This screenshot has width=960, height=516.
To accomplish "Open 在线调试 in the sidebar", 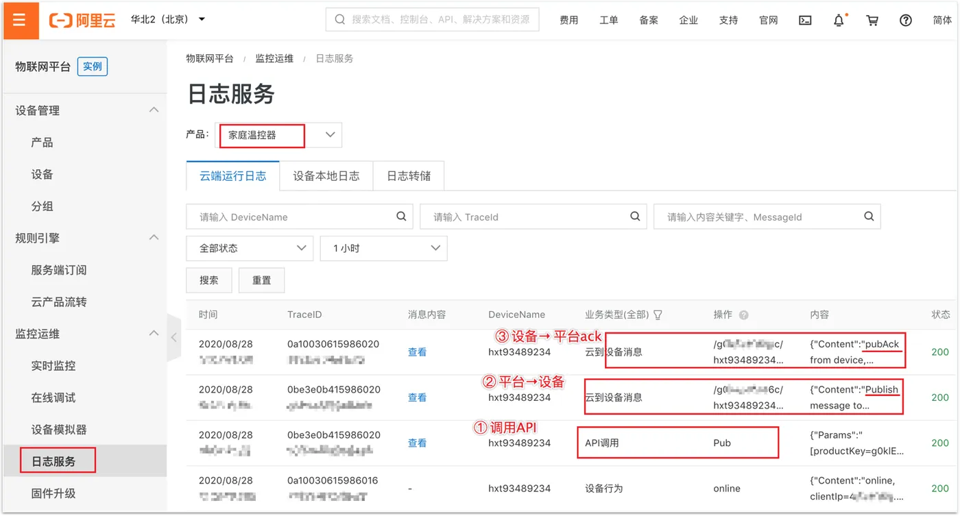I will (53, 397).
